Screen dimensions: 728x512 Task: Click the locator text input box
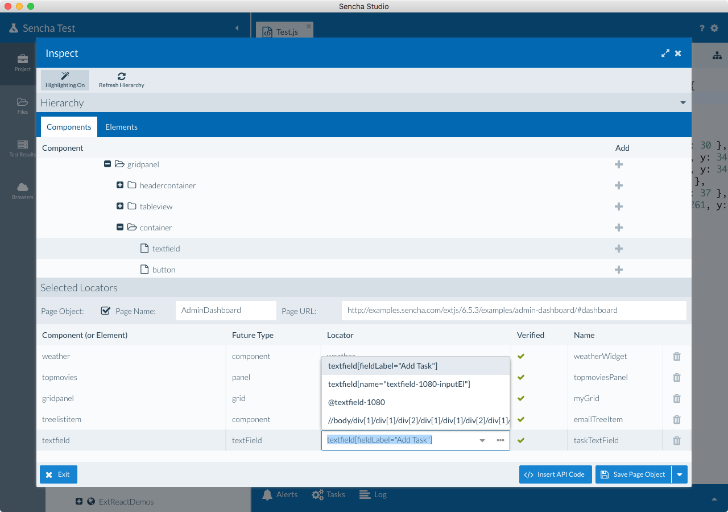click(x=398, y=440)
